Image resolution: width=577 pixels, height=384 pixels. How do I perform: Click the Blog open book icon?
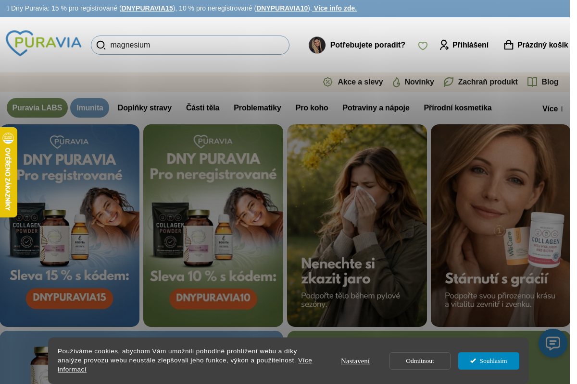pos(532,82)
